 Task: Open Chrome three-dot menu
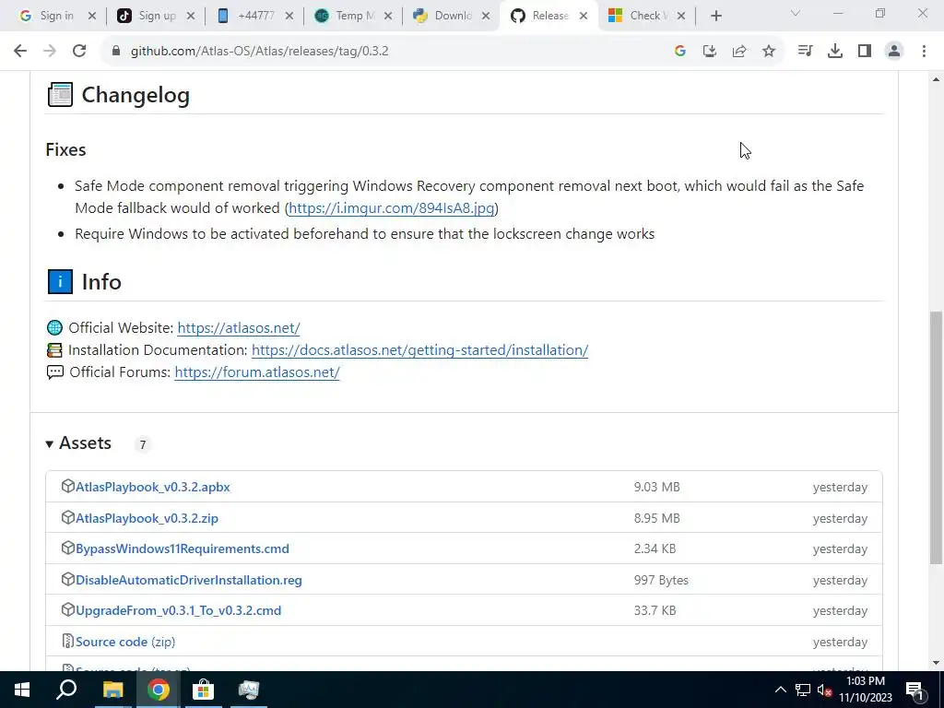924,52
